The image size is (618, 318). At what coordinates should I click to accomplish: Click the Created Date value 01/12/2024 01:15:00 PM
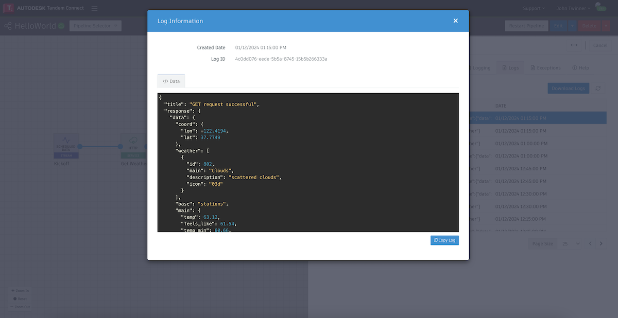coord(261,48)
